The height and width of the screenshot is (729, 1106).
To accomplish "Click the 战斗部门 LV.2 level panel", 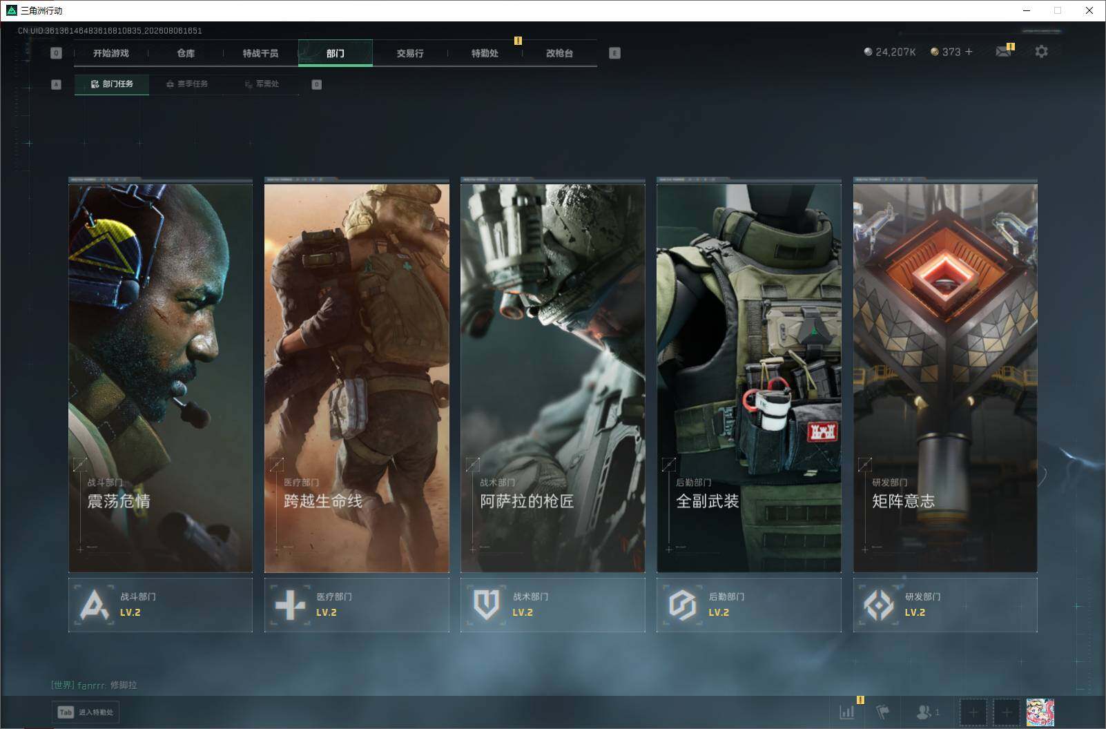I will 160,605.
